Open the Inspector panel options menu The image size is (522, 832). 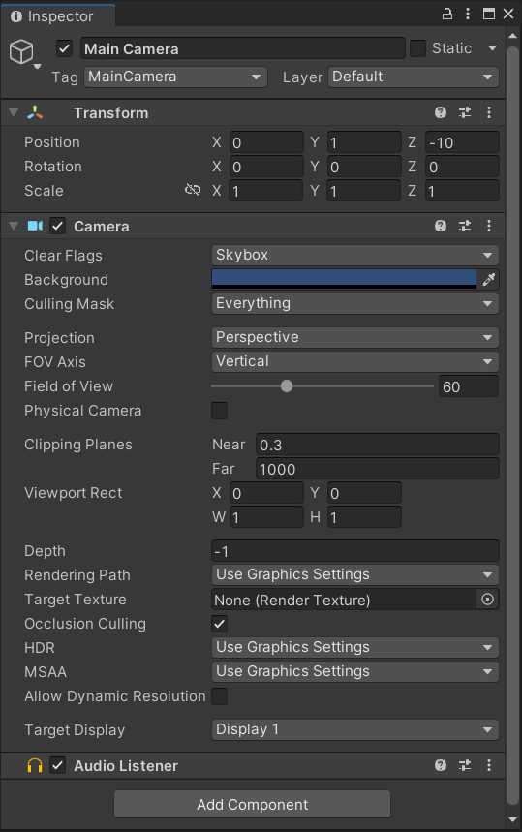click(x=468, y=14)
